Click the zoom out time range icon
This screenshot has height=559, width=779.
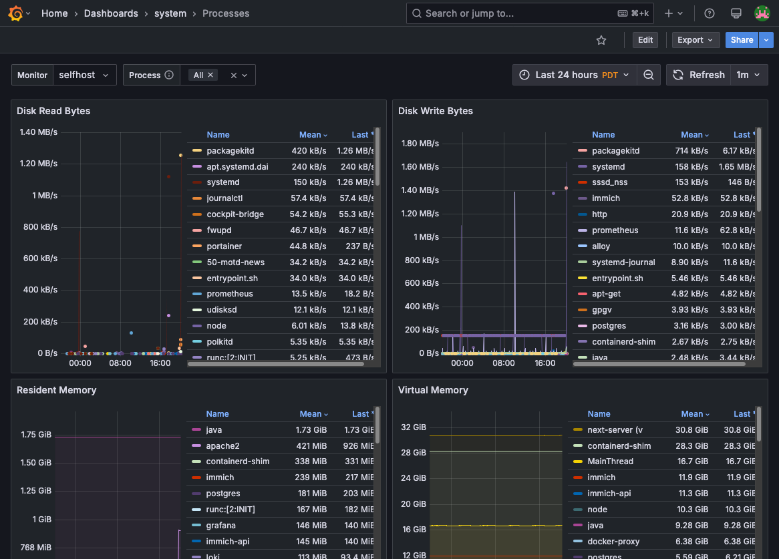pos(648,75)
